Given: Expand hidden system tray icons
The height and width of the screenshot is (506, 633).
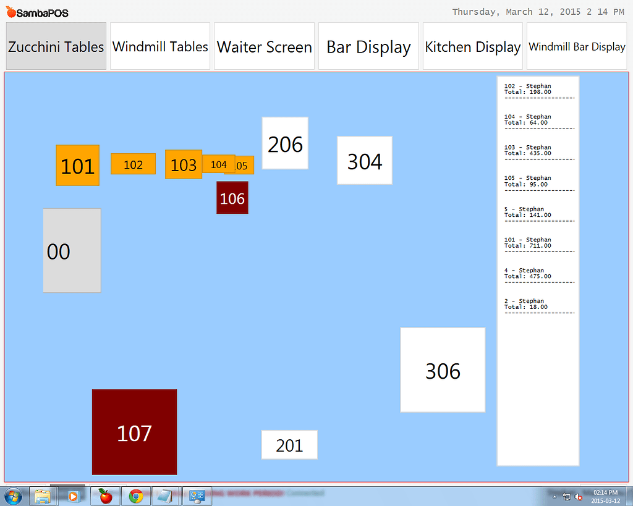Looking at the screenshot, I should click(554, 497).
